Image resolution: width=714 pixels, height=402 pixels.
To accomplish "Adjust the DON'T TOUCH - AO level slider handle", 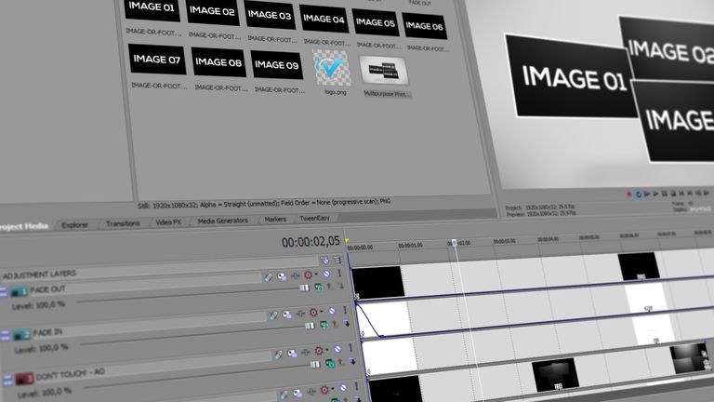I will [314, 365].
